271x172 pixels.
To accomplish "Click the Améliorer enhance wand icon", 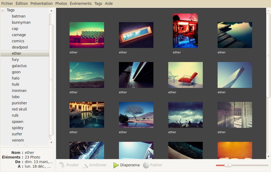I will (85, 166).
